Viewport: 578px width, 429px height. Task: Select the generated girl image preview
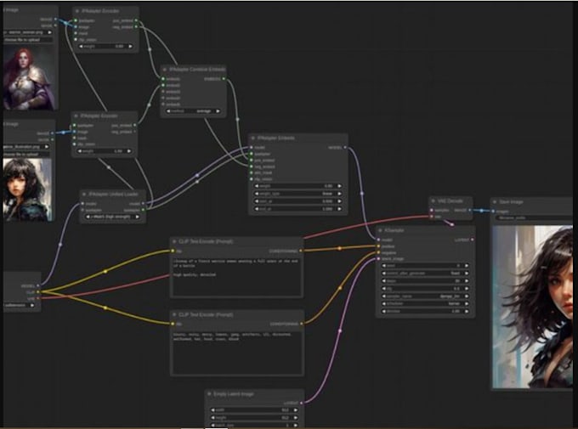[x=532, y=306]
